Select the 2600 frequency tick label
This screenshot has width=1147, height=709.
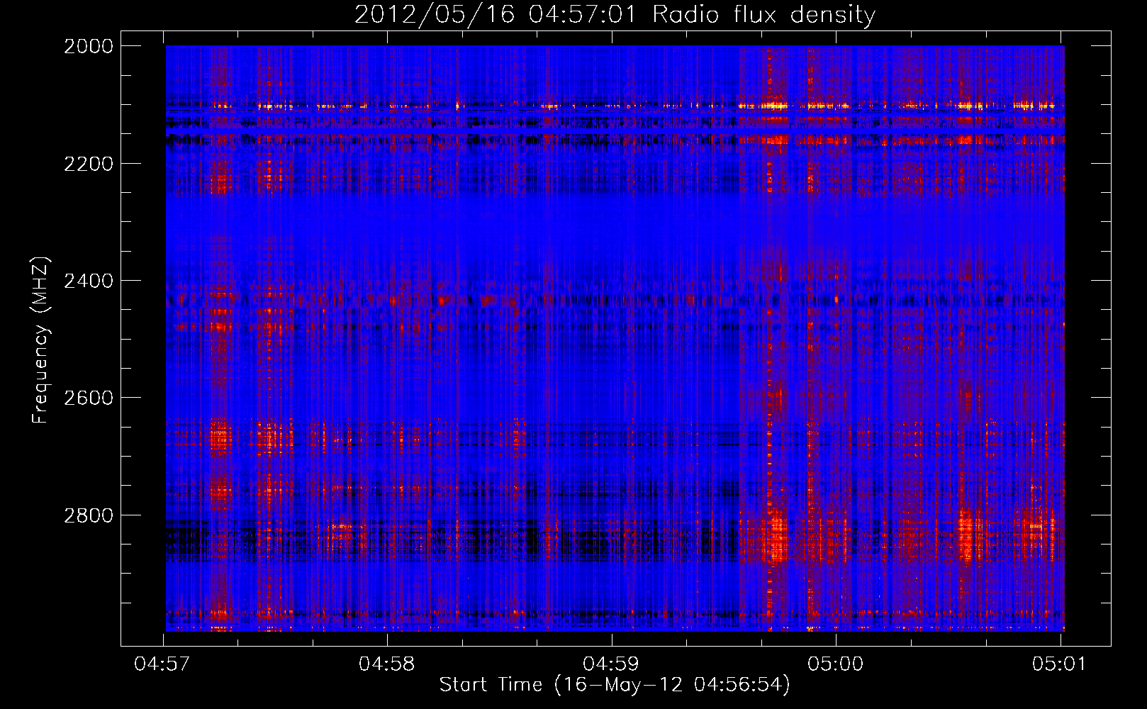[x=89, y=398]
